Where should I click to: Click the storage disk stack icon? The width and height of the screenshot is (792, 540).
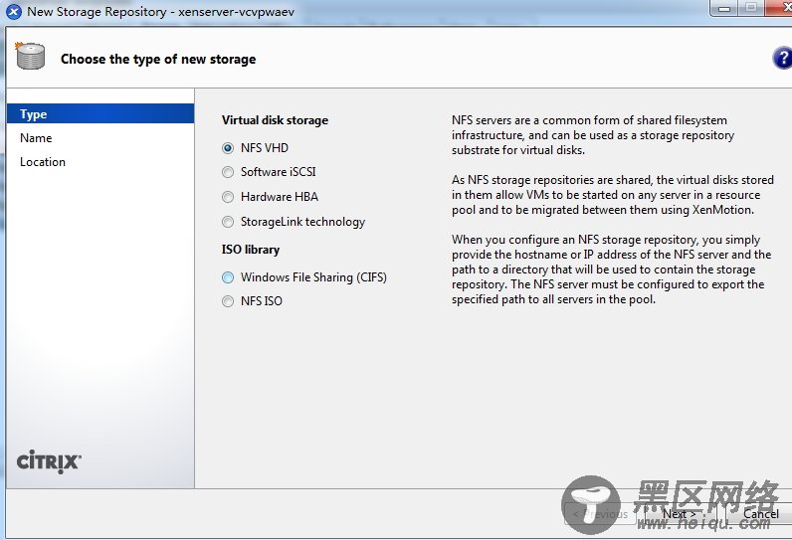pos(30,56)
